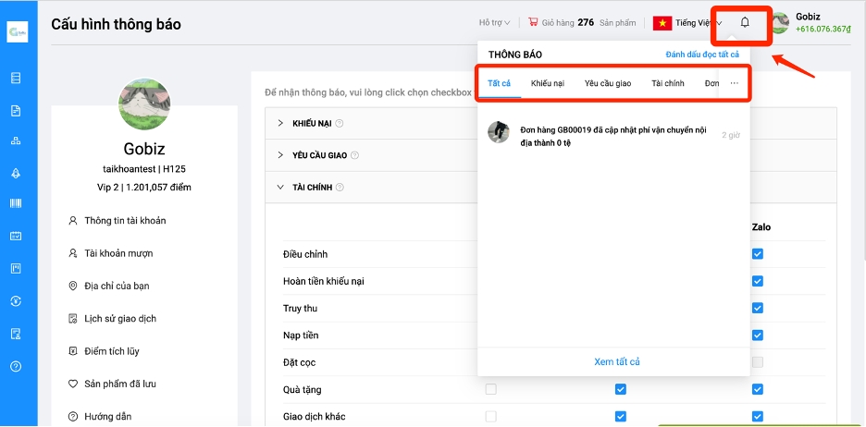The image size is (866, 427).
Task: Expand the KHIẾU NẠI section
Action: point(280,124)
